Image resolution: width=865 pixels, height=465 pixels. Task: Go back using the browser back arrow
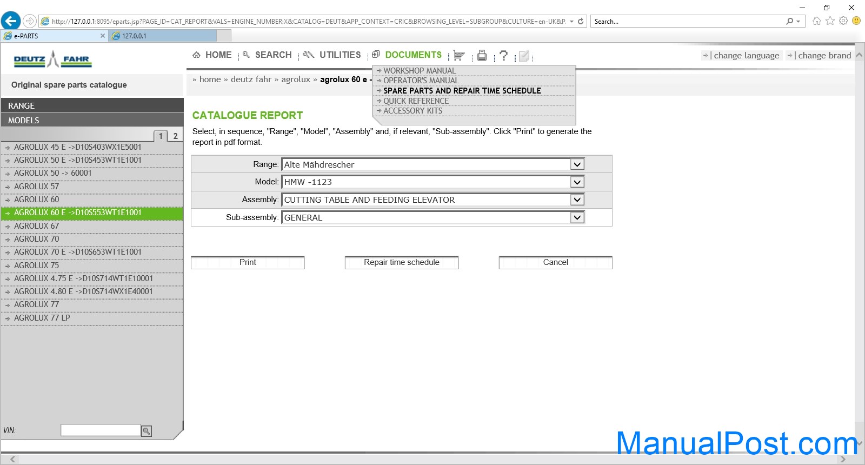pyautogui.click(x=11, y=21)
